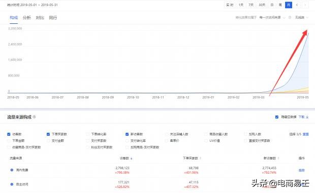
Task: Toggle the 隐藏空数据 checkbox
Action: [x=277, y=117]
